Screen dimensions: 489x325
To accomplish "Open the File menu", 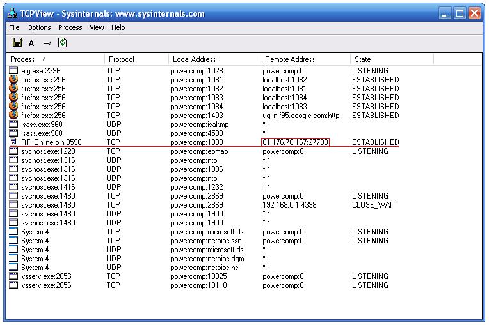I will (x=14, y=27).
